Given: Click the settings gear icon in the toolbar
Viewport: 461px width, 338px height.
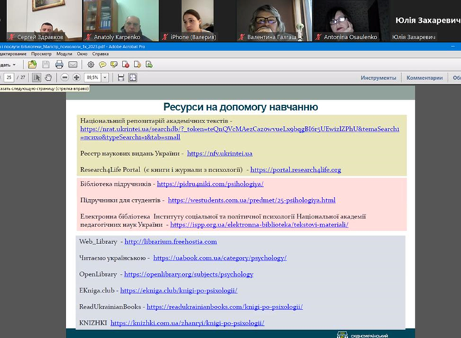Looking at the screenshot, I should pos(90,65).
